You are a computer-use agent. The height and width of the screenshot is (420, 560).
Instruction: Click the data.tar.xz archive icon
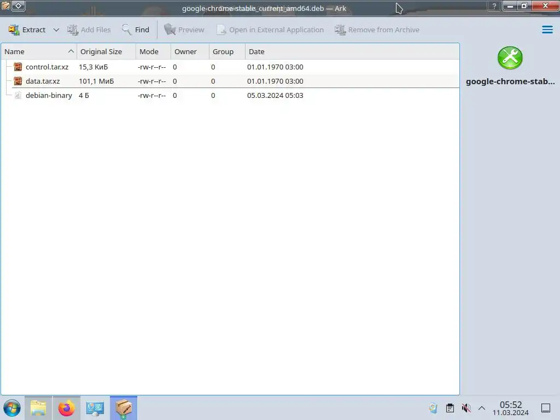point(18,81)
